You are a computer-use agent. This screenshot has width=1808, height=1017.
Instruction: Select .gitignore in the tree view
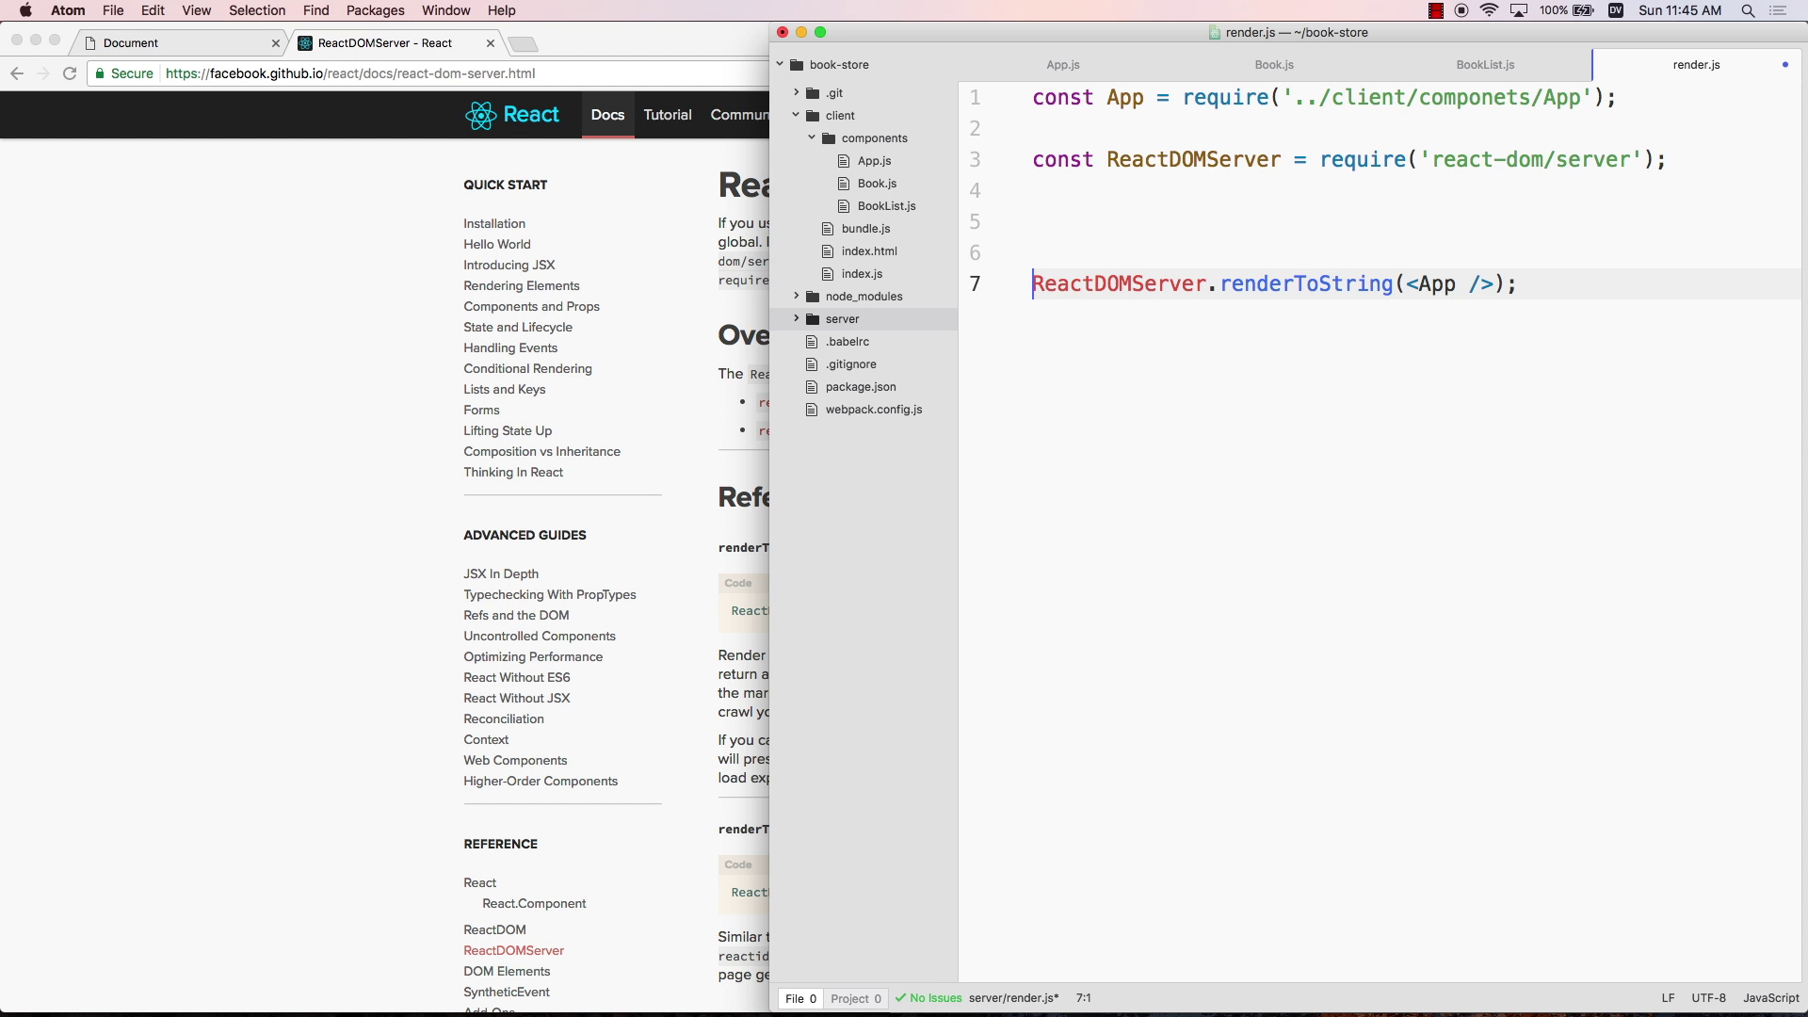tap(851, 364)
